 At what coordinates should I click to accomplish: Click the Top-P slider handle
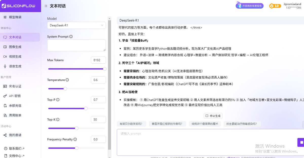pos(86,108)
